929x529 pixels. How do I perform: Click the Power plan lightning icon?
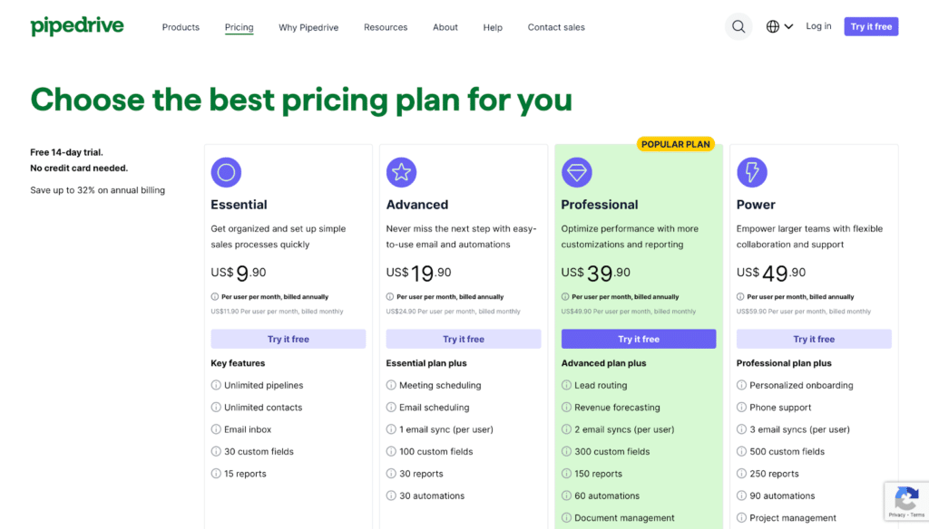click(752, 172)
